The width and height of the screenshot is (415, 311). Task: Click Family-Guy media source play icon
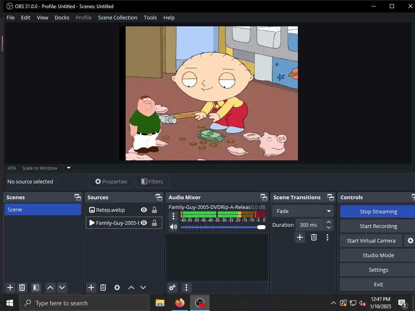92,223
